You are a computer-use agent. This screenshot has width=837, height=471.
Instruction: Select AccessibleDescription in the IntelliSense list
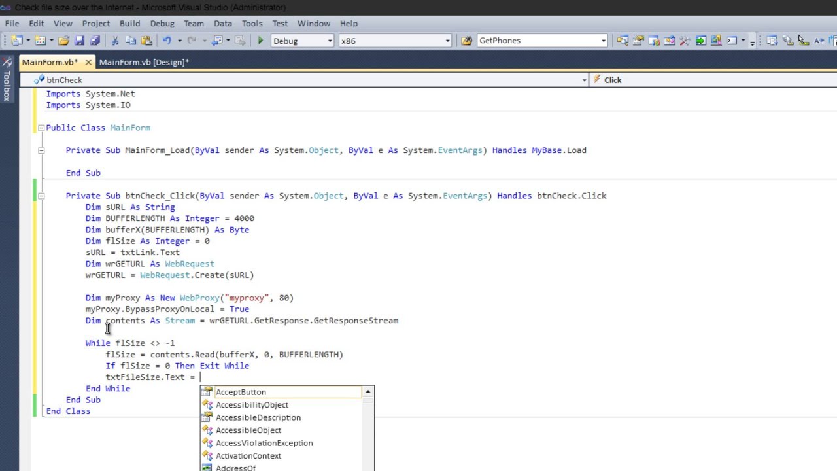281,417
